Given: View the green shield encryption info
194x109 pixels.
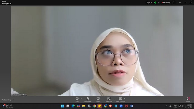Looking at the screenshot, I should point(155,2).
